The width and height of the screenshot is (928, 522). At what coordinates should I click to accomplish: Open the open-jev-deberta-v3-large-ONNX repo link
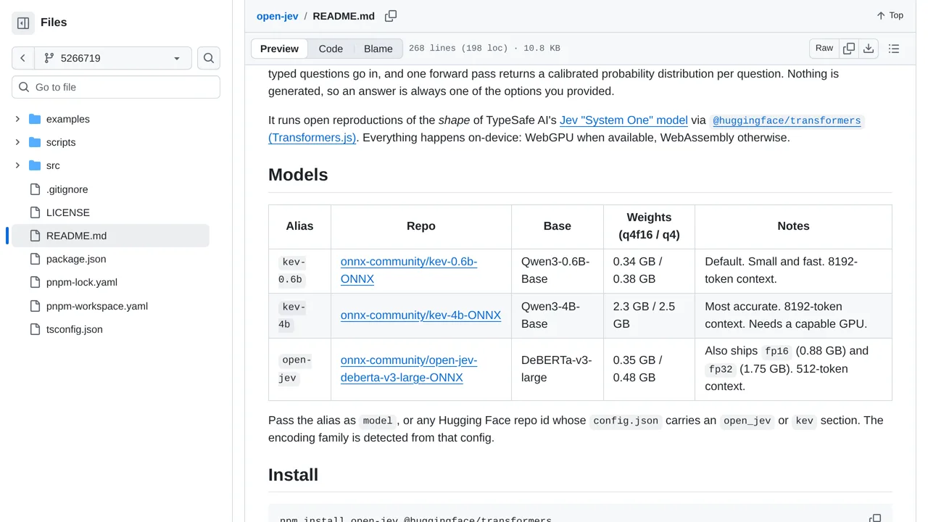click(x=409, y=369)
